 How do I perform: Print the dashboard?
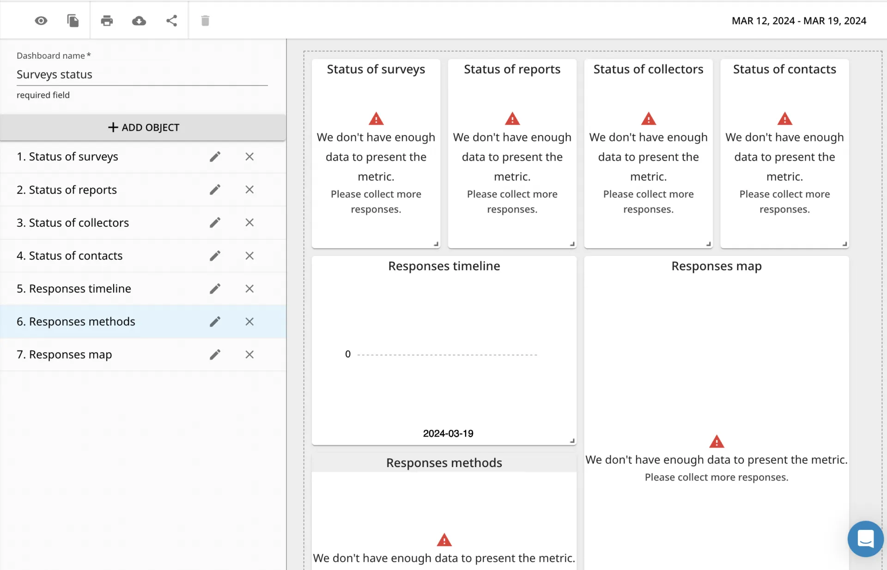[107, 21]
